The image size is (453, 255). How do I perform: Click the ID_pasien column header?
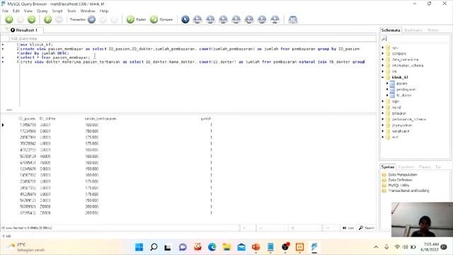(27, 118)
